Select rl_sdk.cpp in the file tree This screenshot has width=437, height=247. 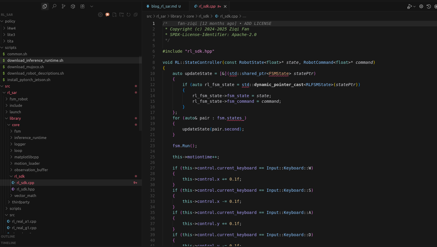70,183
